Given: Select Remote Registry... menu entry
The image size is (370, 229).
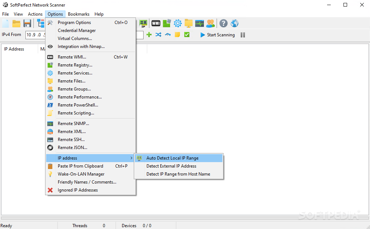Looking at the screenshot, I should pyautogui.click(x=91, y=65).
